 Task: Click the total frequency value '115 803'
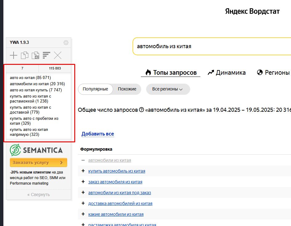55,68
